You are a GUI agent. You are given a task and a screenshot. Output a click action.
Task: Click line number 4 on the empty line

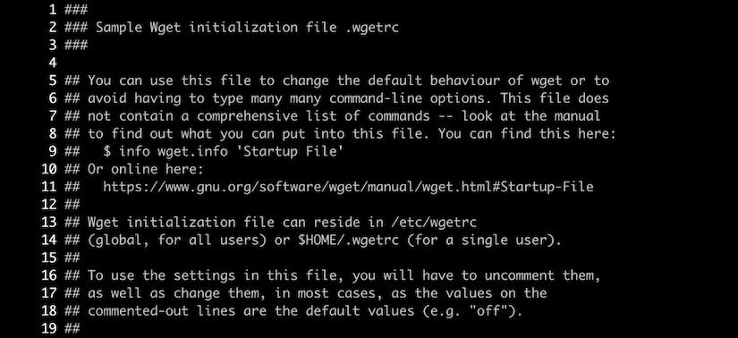[x=52, y=63]
